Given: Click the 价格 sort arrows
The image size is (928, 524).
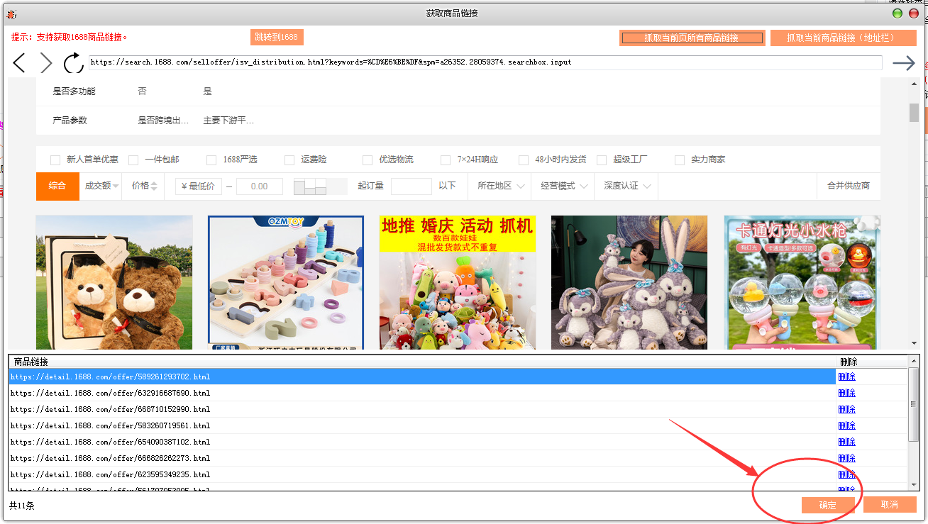Looking at the screenshot, I should coord(154,186).
